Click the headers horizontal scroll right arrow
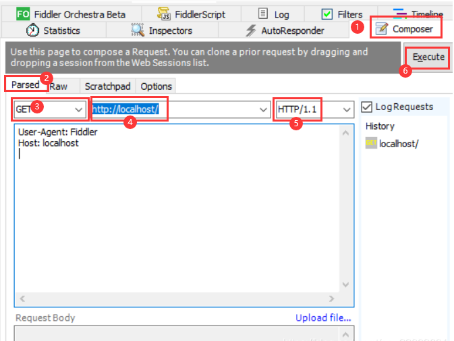This screenshot has width=454, height=341. tap(331, 298)
